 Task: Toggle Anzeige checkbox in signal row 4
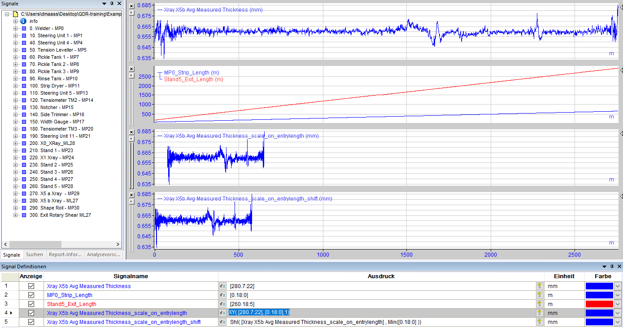click(x=31, y=313)
